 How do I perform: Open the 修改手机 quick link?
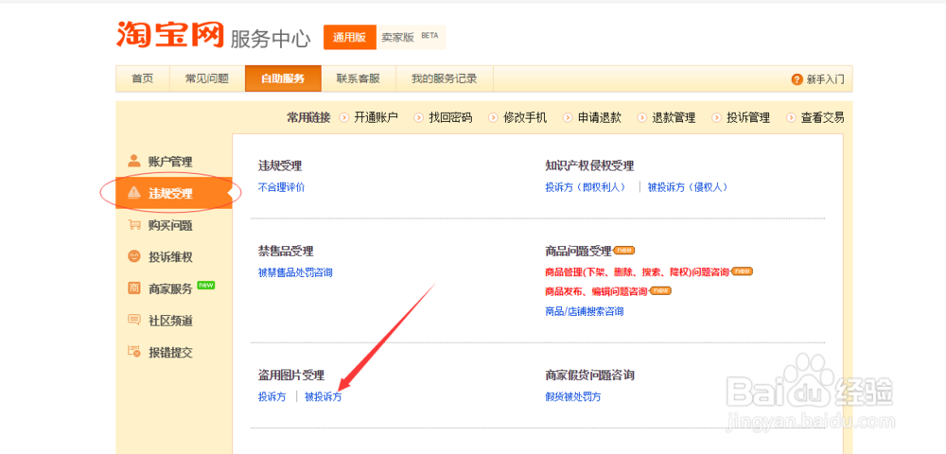click(525, 117)
